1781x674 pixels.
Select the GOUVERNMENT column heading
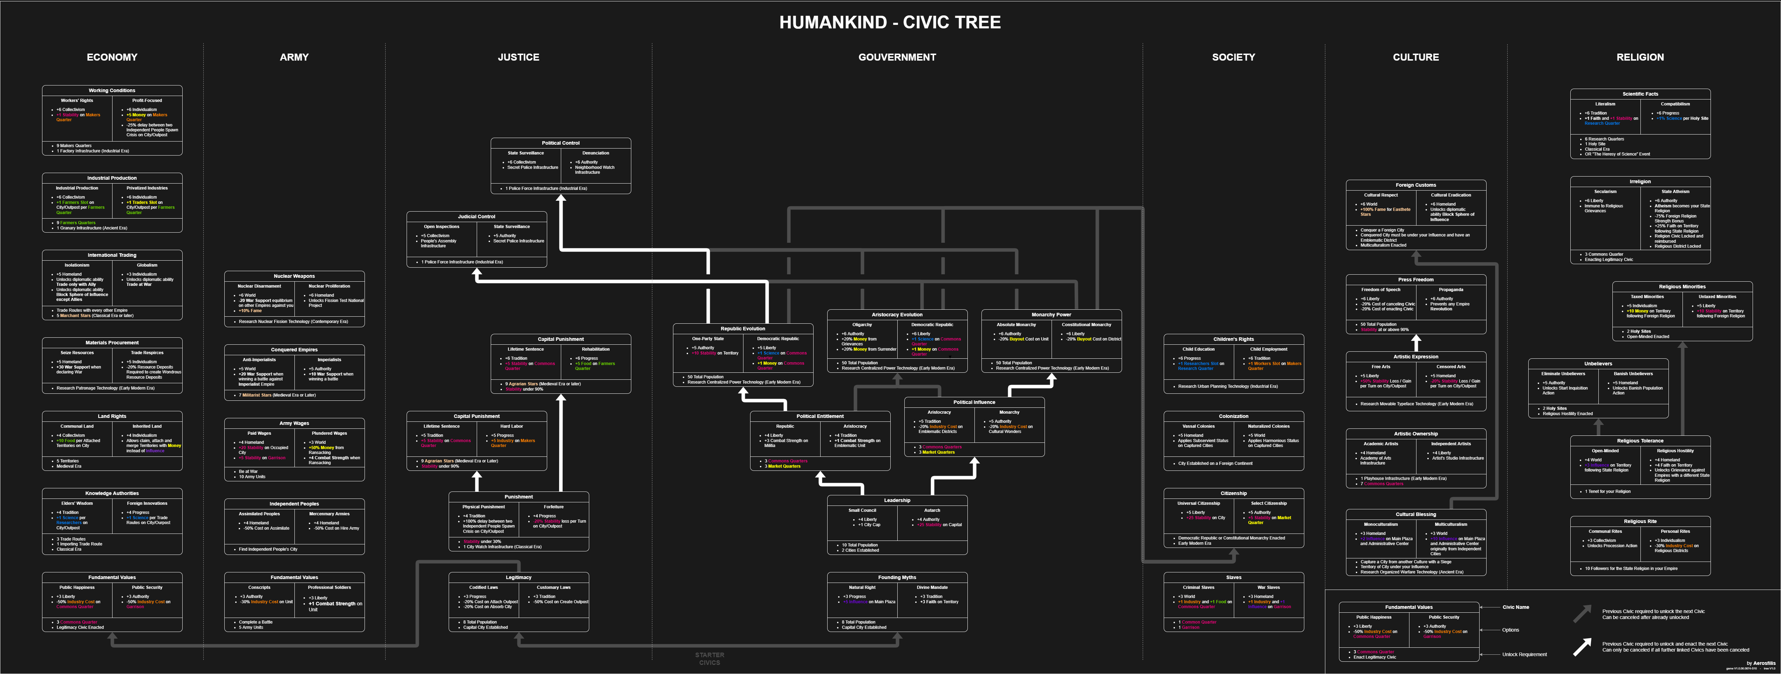point(897,57)
